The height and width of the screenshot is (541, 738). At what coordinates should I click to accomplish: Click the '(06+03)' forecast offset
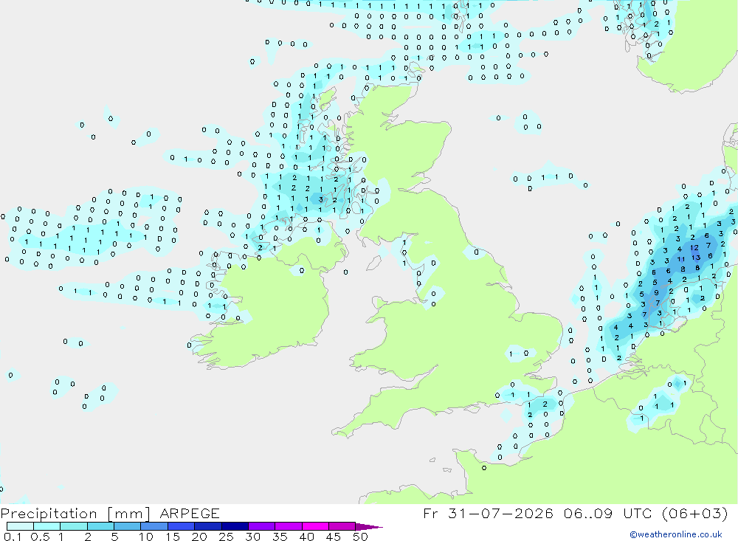695,513
